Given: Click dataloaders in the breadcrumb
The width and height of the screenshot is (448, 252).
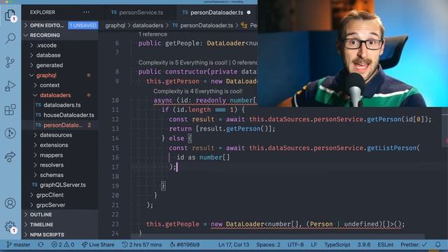Looking at the screenshot, I should click(148, 25).
